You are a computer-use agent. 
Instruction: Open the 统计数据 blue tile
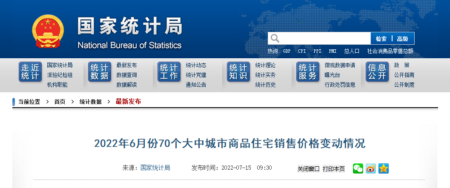click(x=100, y=72)
